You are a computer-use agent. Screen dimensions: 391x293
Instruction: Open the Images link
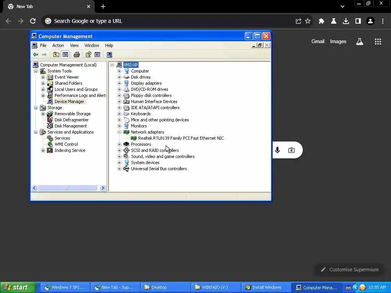coord(338,41)
